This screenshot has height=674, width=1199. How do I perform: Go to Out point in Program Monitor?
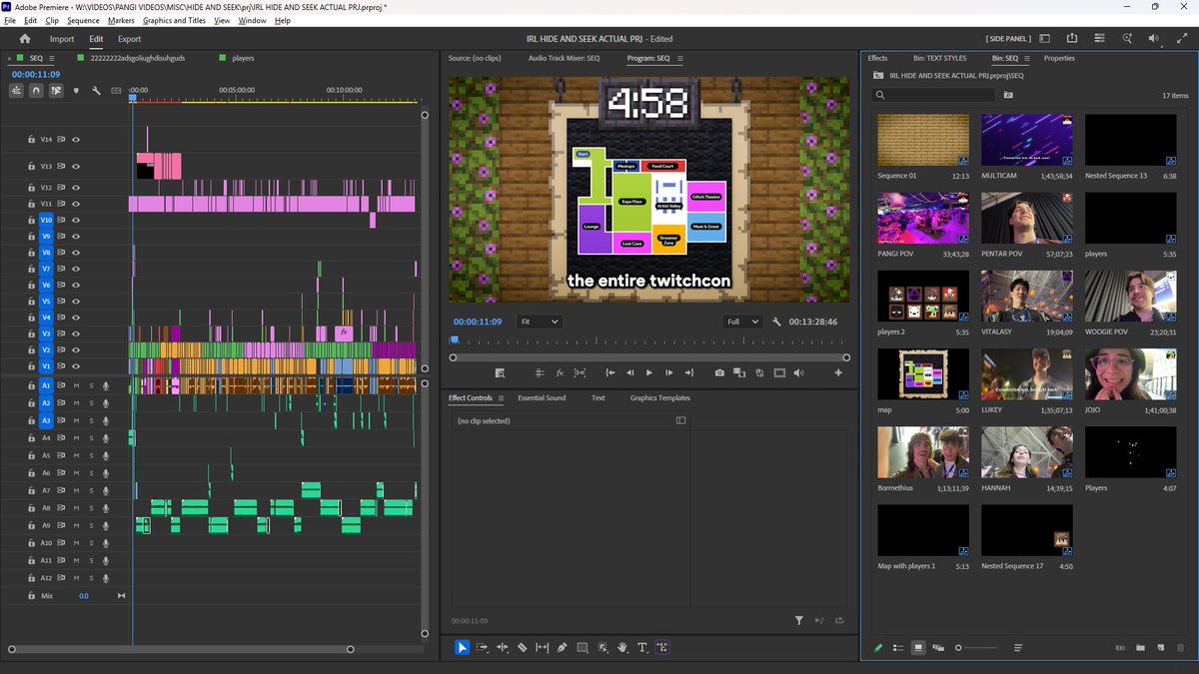tap(689, 372)
